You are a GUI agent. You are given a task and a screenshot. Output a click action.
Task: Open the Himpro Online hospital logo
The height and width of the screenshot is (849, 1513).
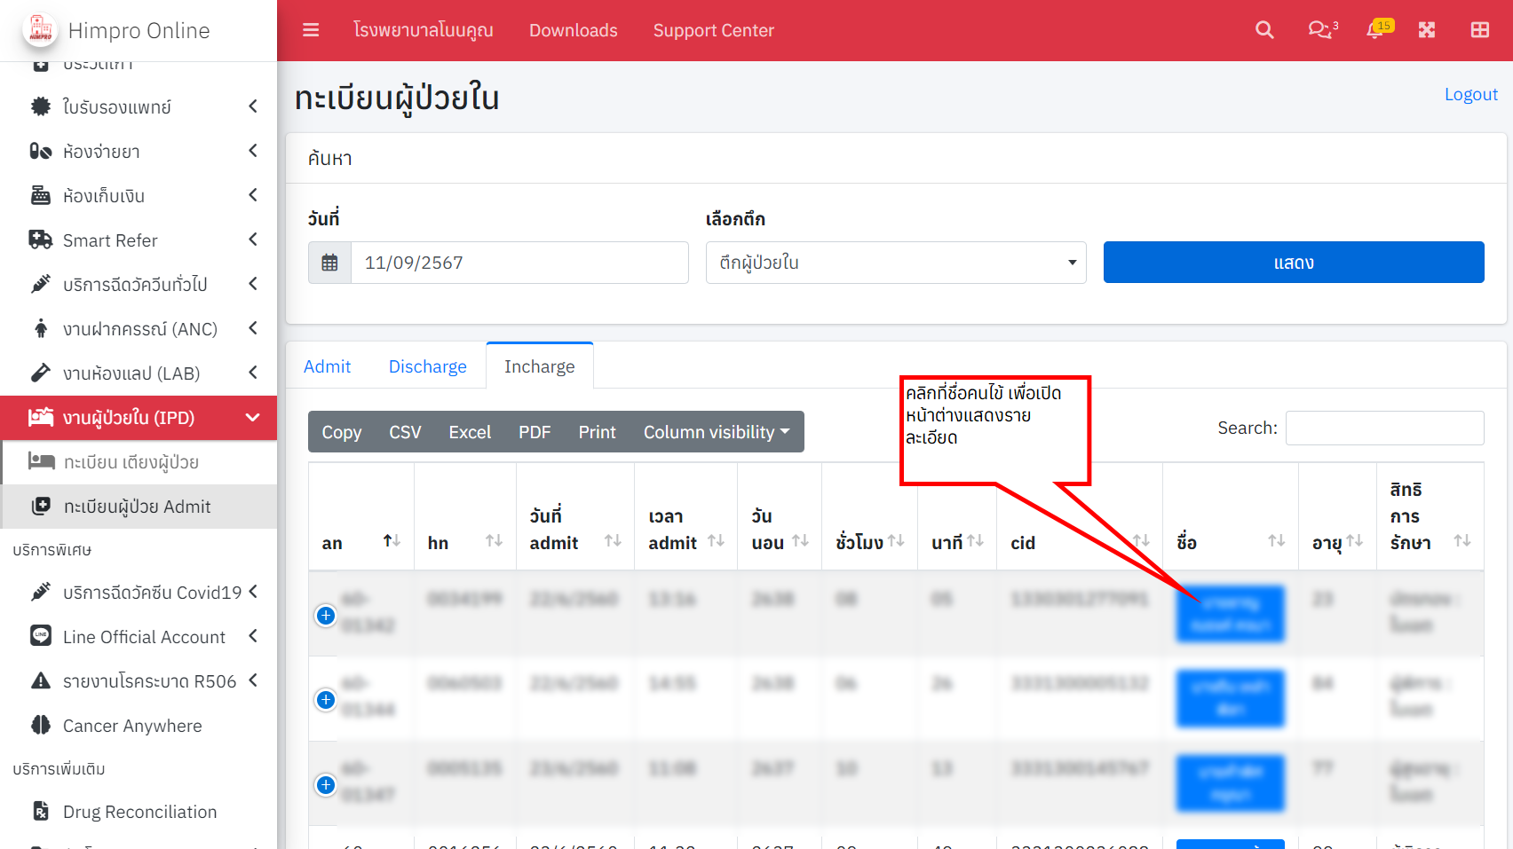tap(40, 29)
